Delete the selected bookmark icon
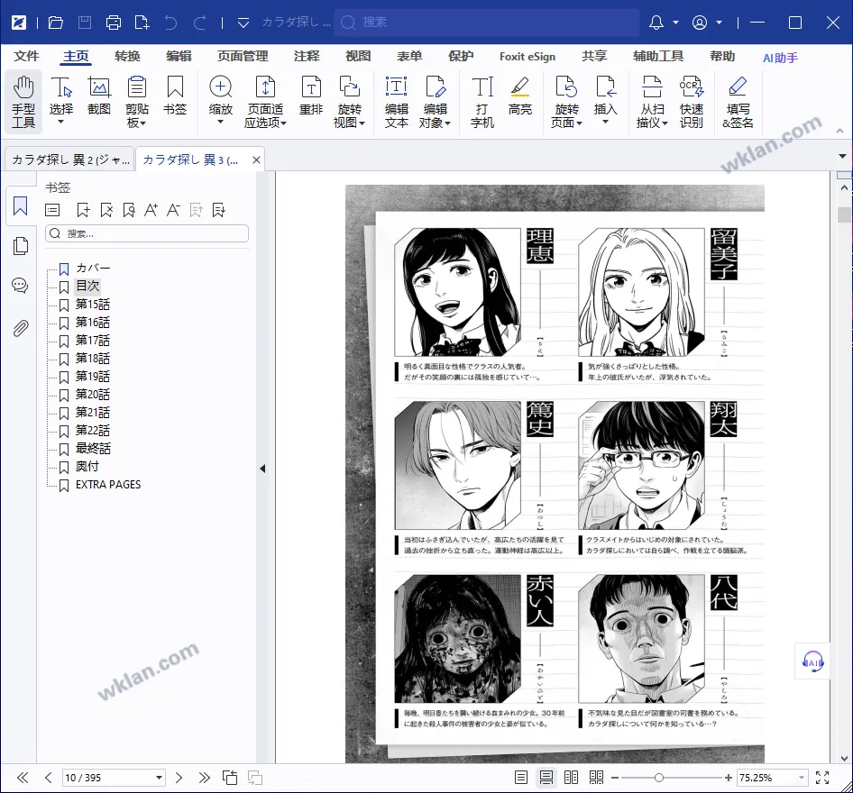 point(106,210)
